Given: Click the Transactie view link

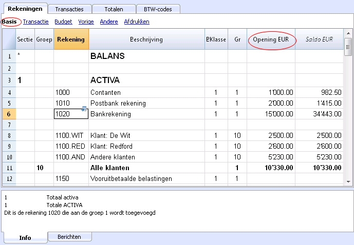Looking at the screenshot, I should pos(35,22).
